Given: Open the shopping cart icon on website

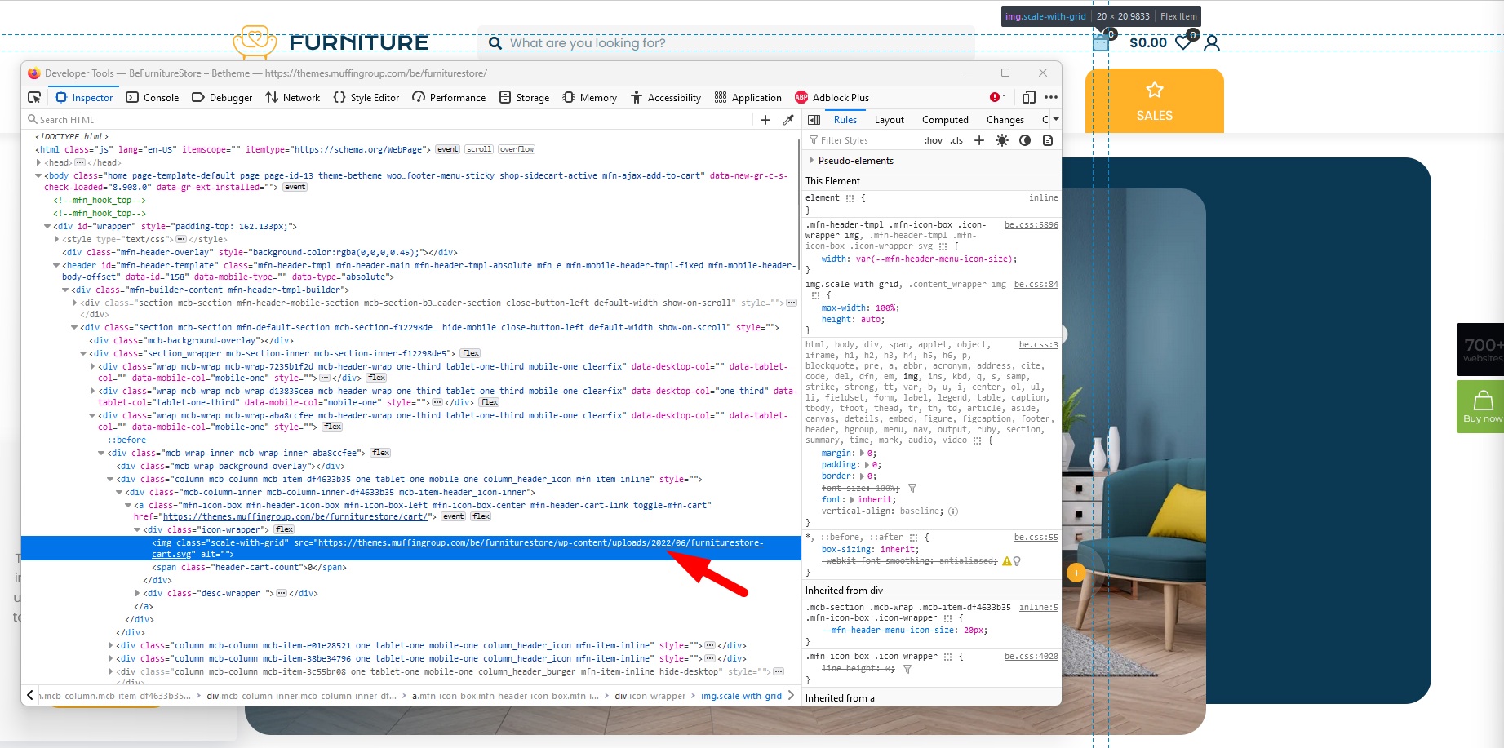Looking at the screenshot, I should (1101, 42).
